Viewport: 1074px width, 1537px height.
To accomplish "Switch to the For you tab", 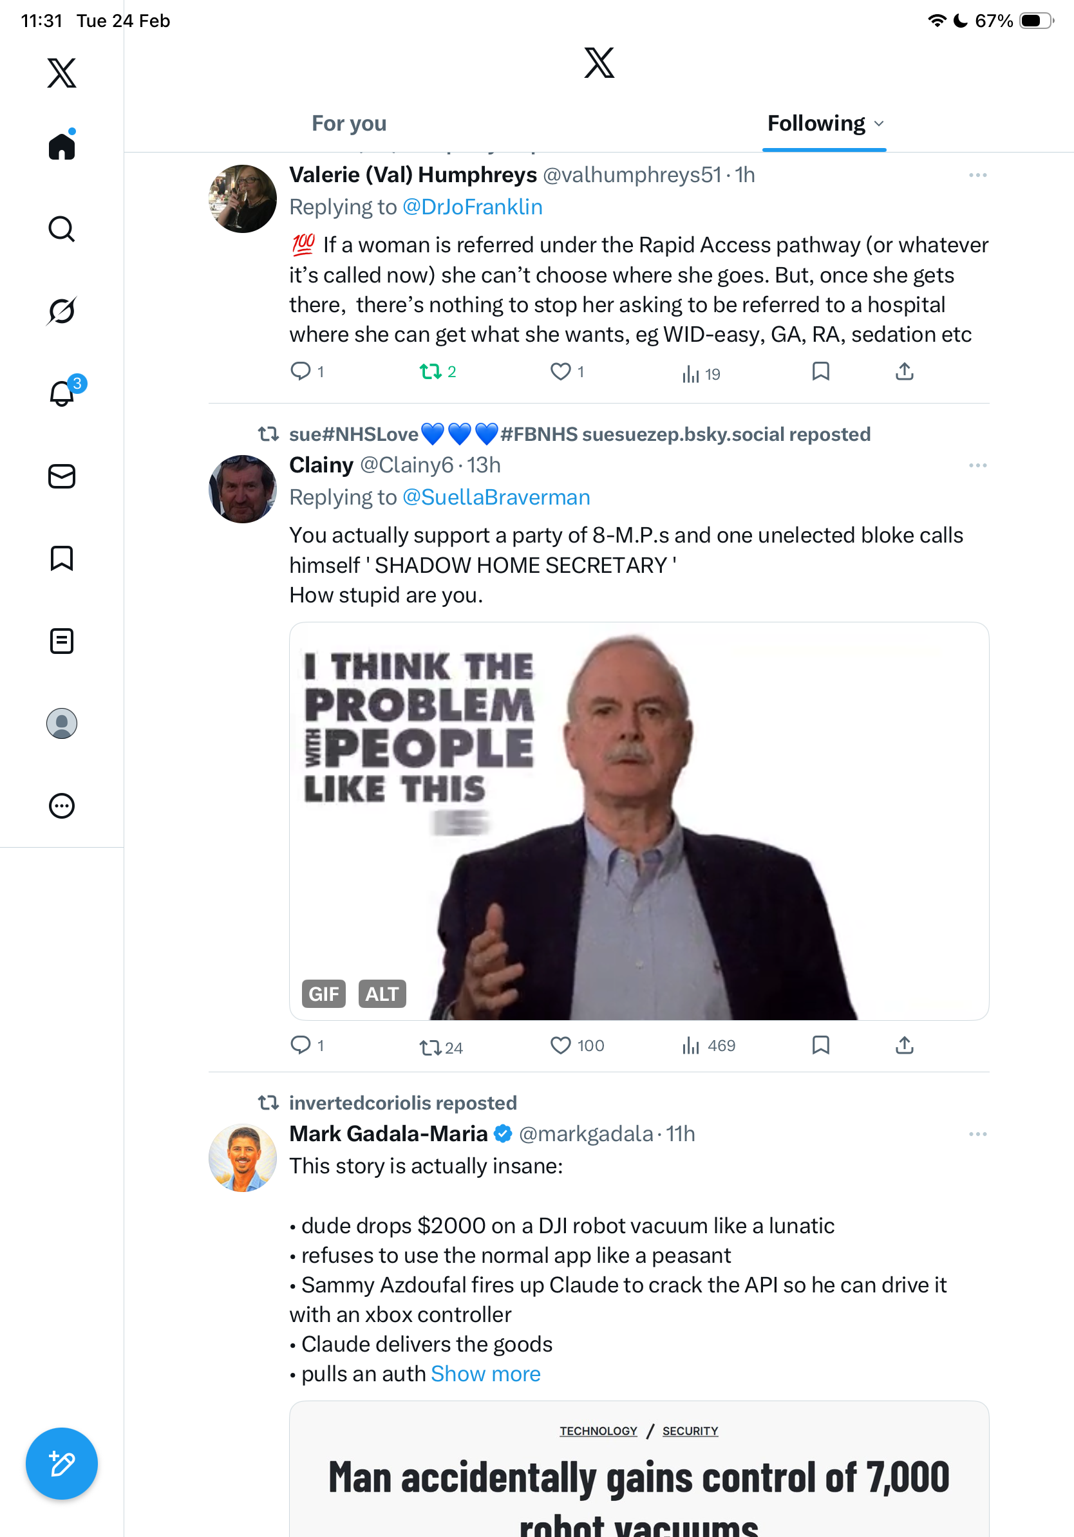I will (349, 124).
